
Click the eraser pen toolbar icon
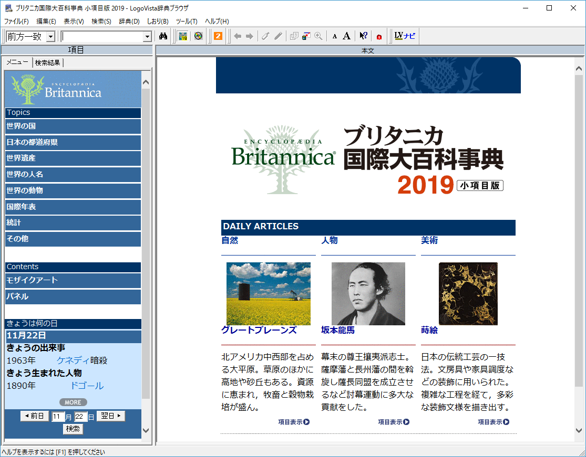[x=278, y=36]
